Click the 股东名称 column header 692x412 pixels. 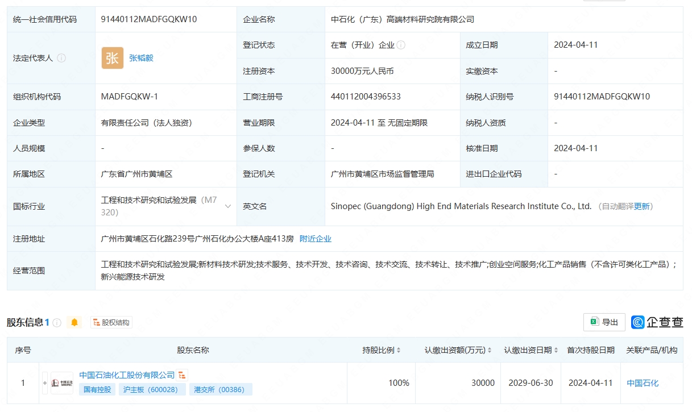[x=193, y=350]
